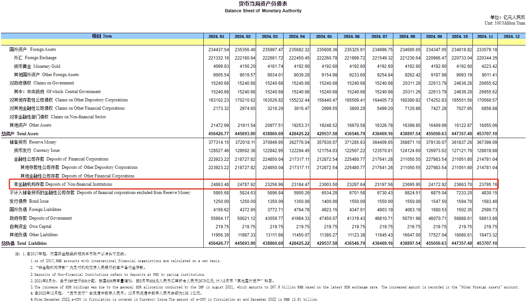Select Claims on Government value 20311.26
Viewport: 527px width, 305px height.
411,83
